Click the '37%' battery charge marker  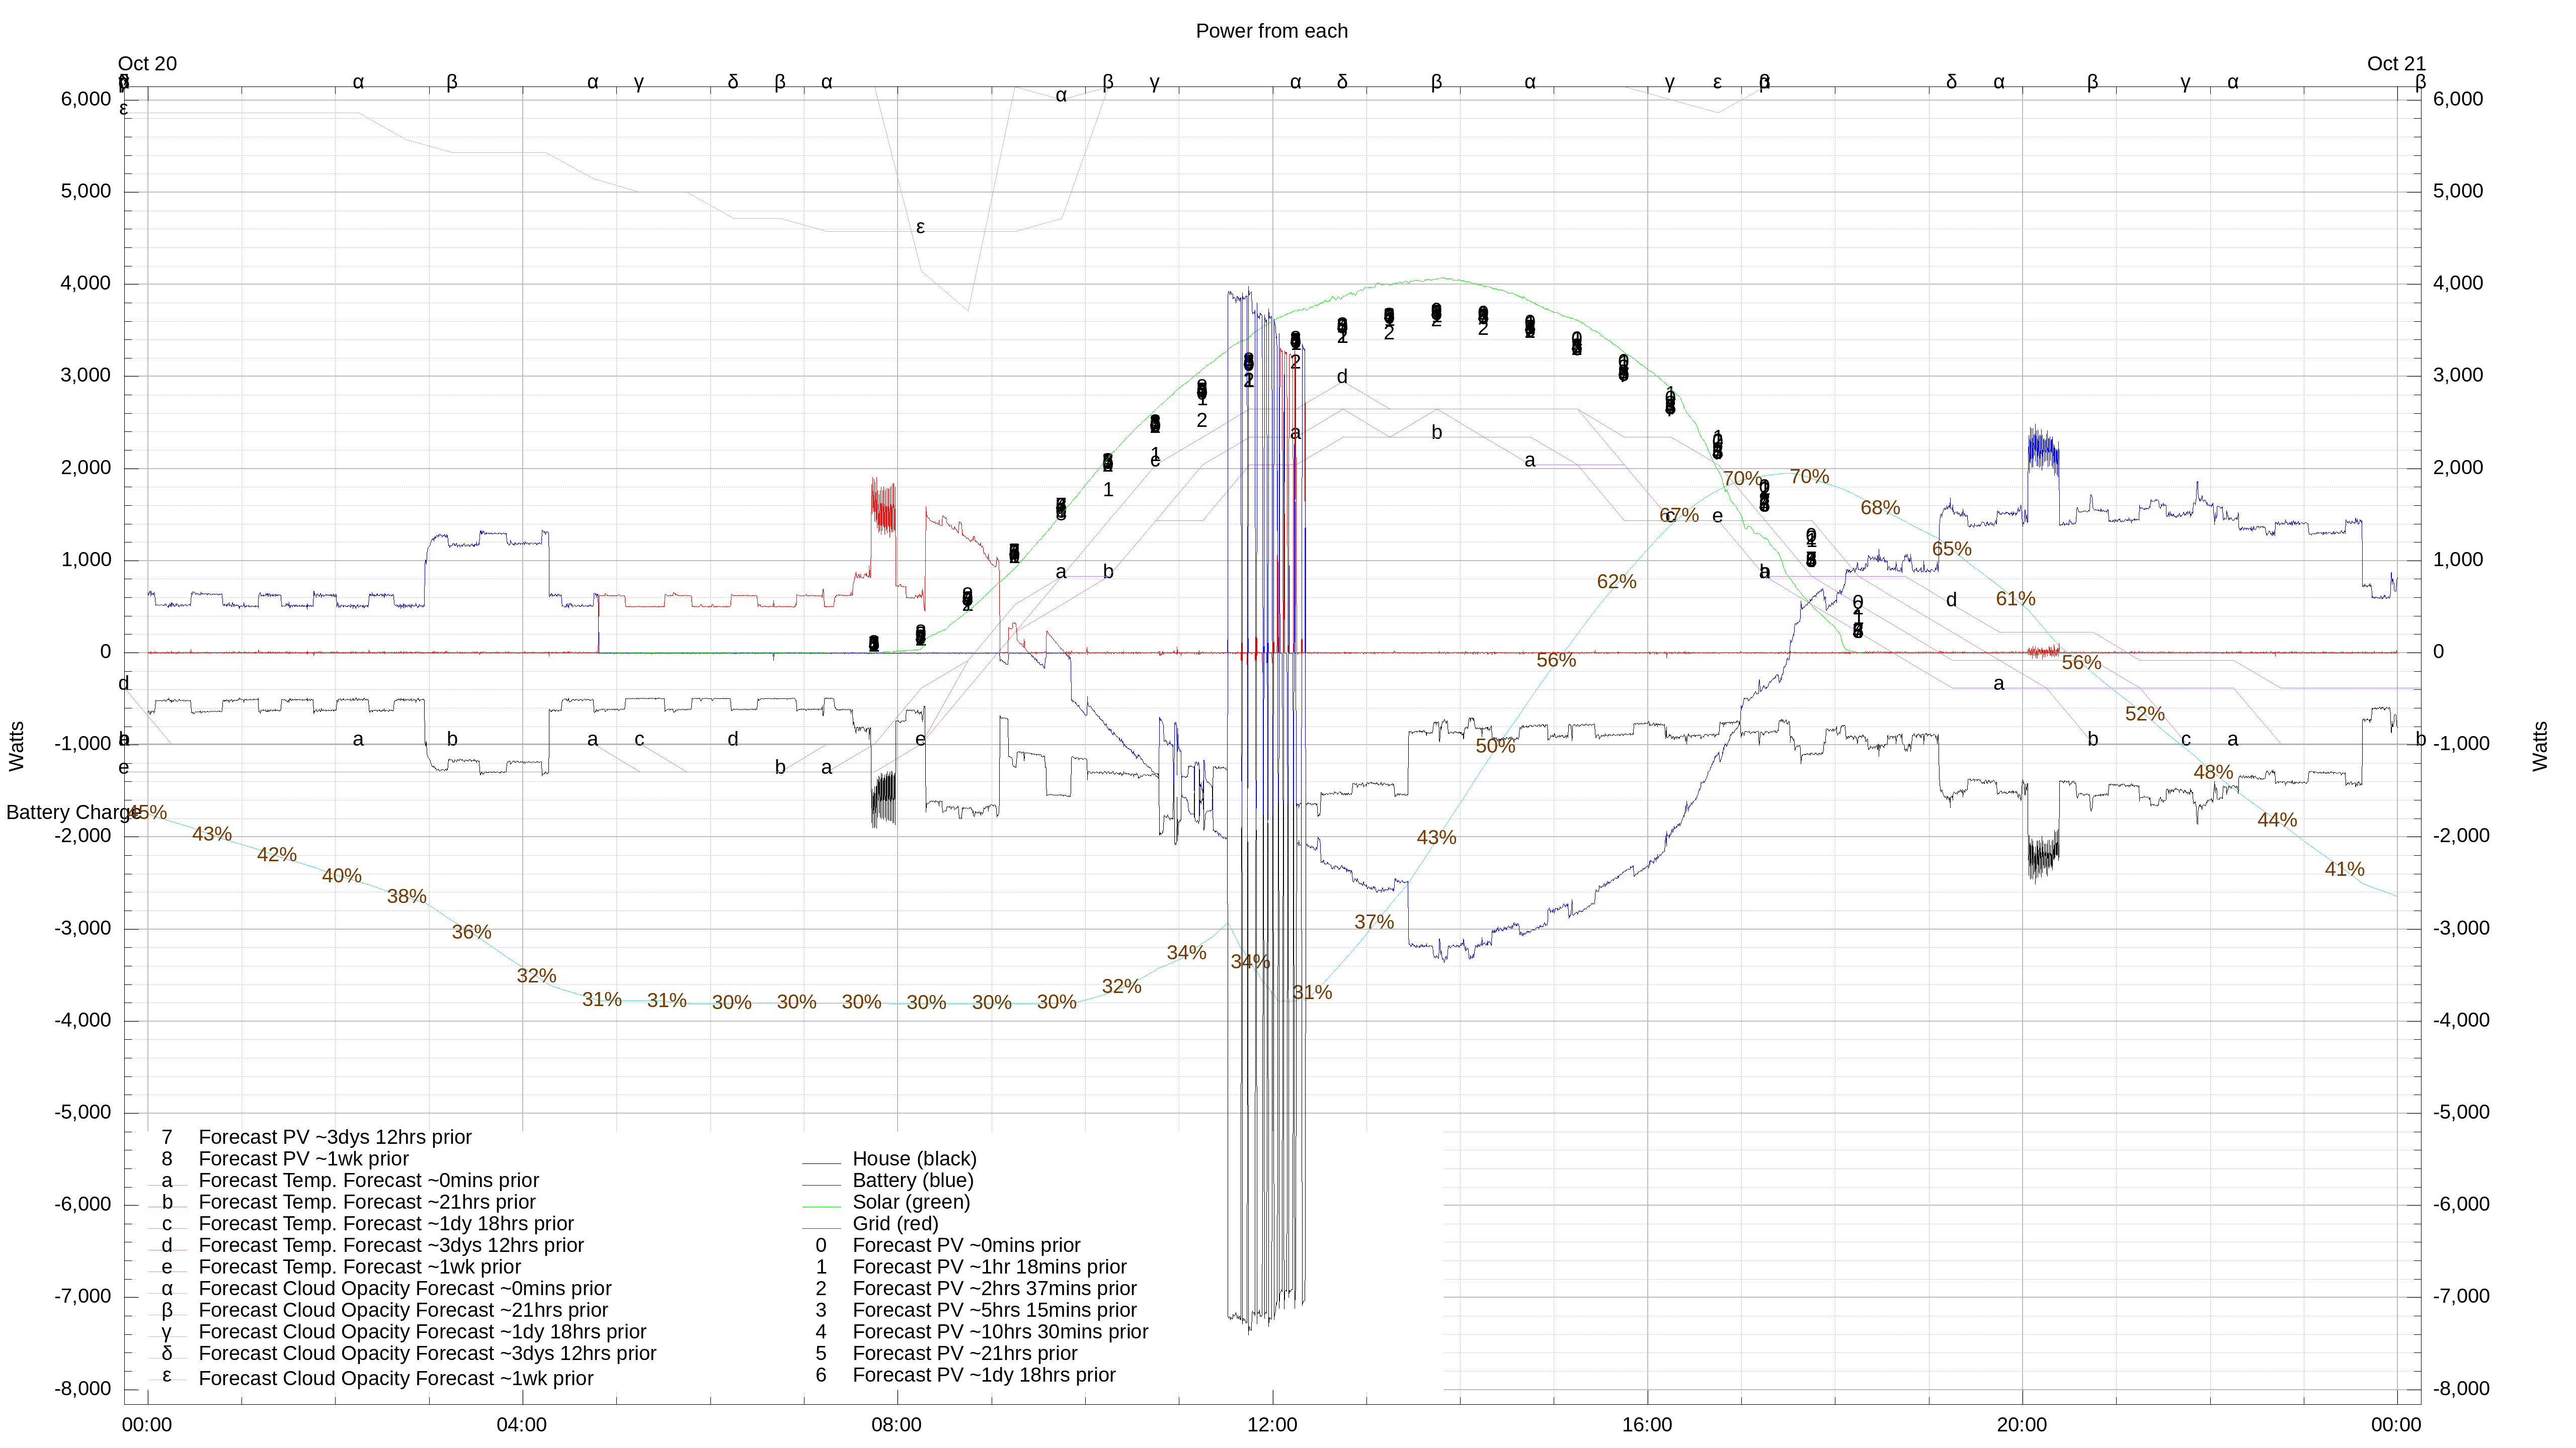[x=1374, y=923]
